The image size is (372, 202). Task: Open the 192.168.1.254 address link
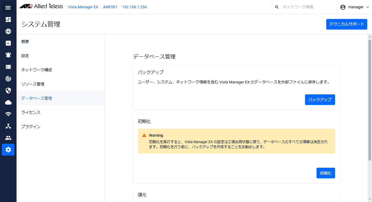pyautogui.click(x=134, y=7)
